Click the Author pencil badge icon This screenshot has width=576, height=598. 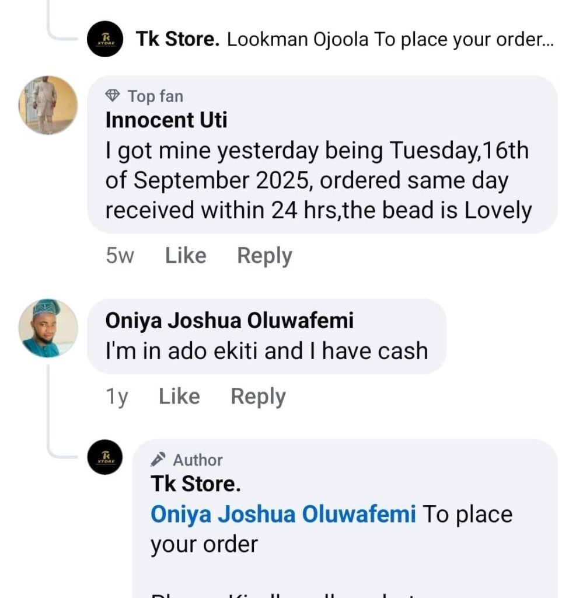tap(158, 460)
